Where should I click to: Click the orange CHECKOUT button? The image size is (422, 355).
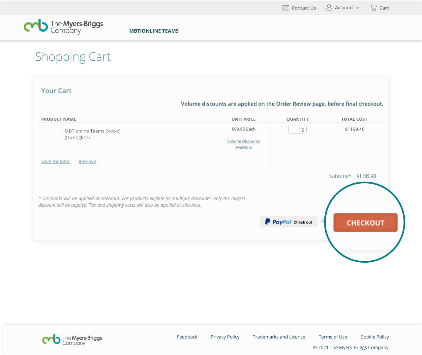pos(365,223)
